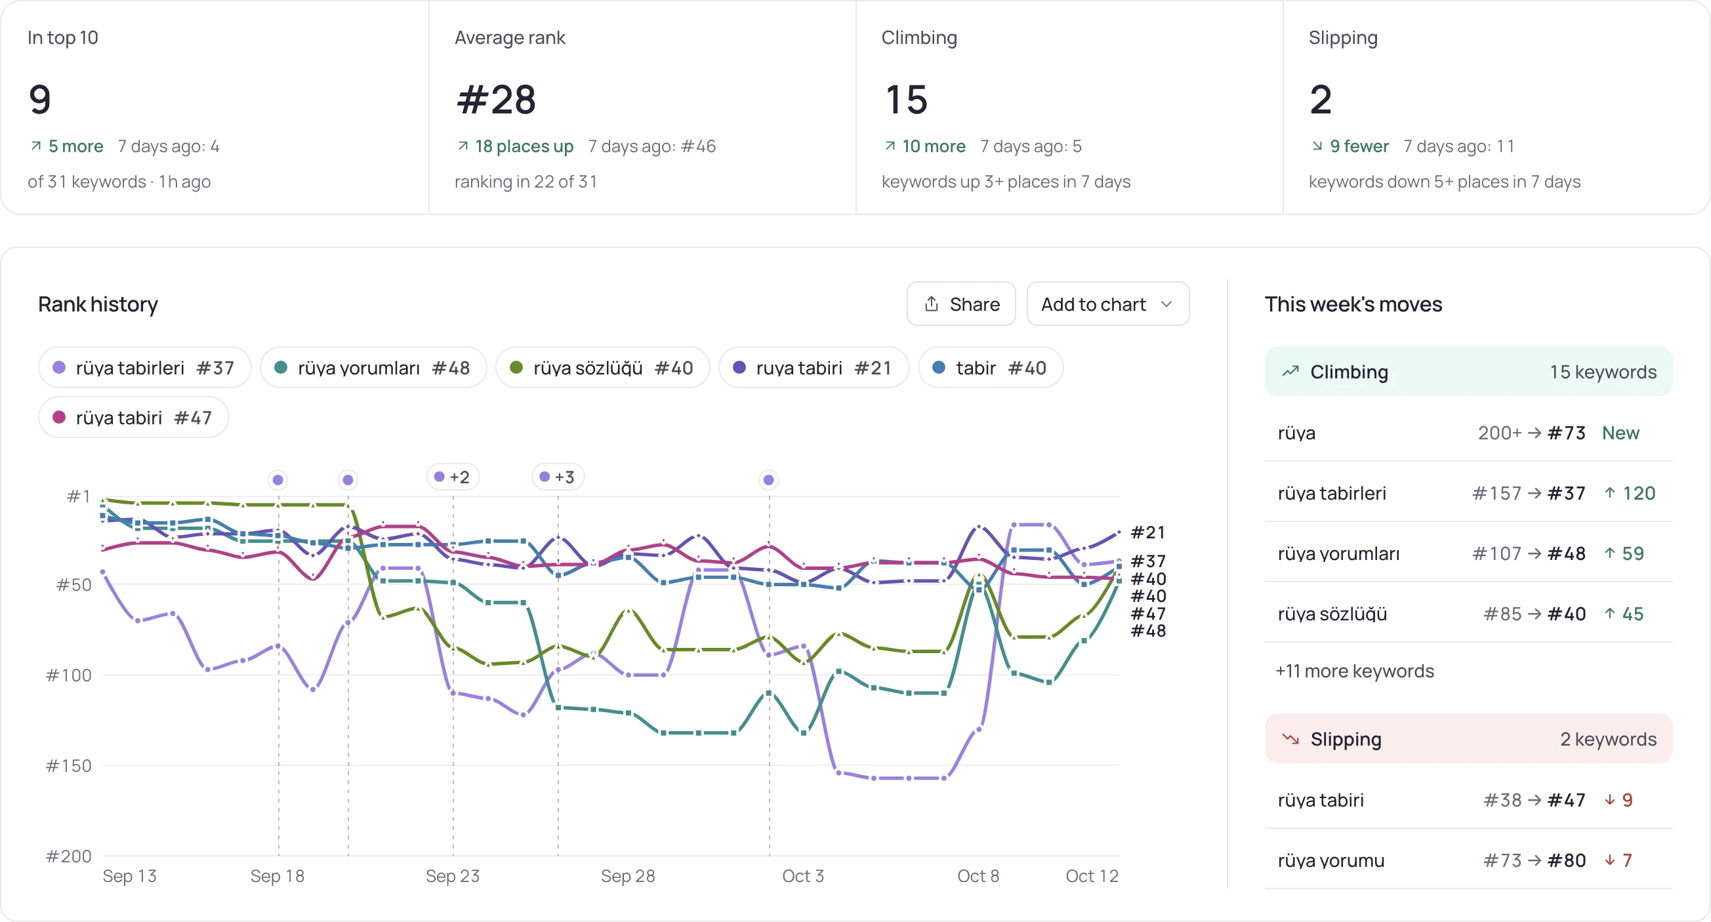The image size is (1711, 922).
Task: Click the Rank history heading
Action: click(98, 304)
